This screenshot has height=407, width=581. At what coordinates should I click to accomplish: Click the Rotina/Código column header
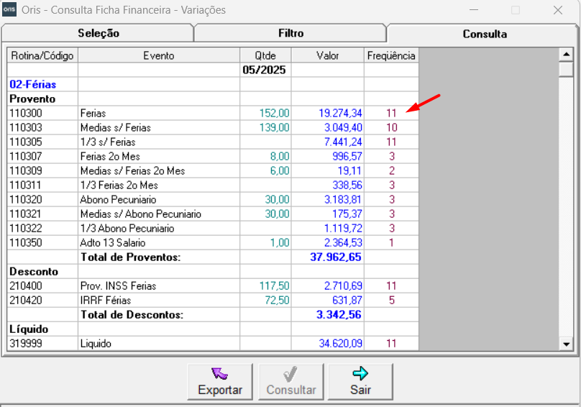(x=42, y=55)
